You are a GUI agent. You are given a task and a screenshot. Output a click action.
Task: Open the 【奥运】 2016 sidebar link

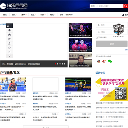[109, 103]
